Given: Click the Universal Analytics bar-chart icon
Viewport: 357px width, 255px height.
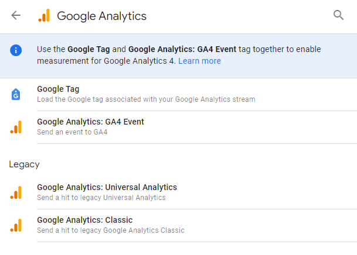Looking at the screenshot, I should point(16,192).
